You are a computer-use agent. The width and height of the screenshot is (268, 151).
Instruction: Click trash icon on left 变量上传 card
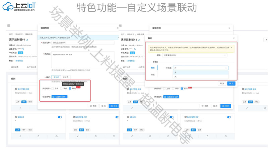click(x=38, y=136)
